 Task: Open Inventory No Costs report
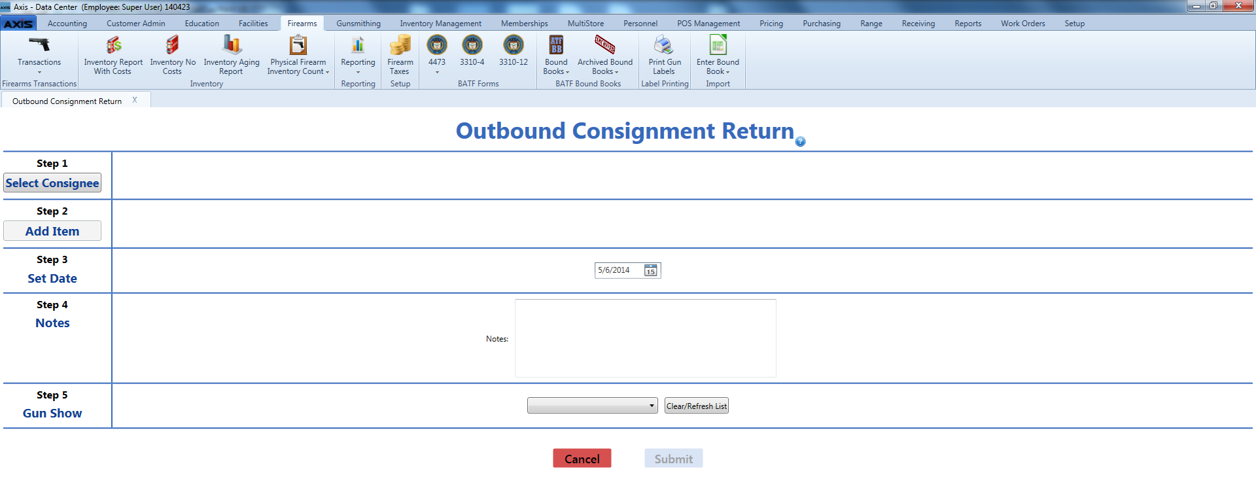173,55
